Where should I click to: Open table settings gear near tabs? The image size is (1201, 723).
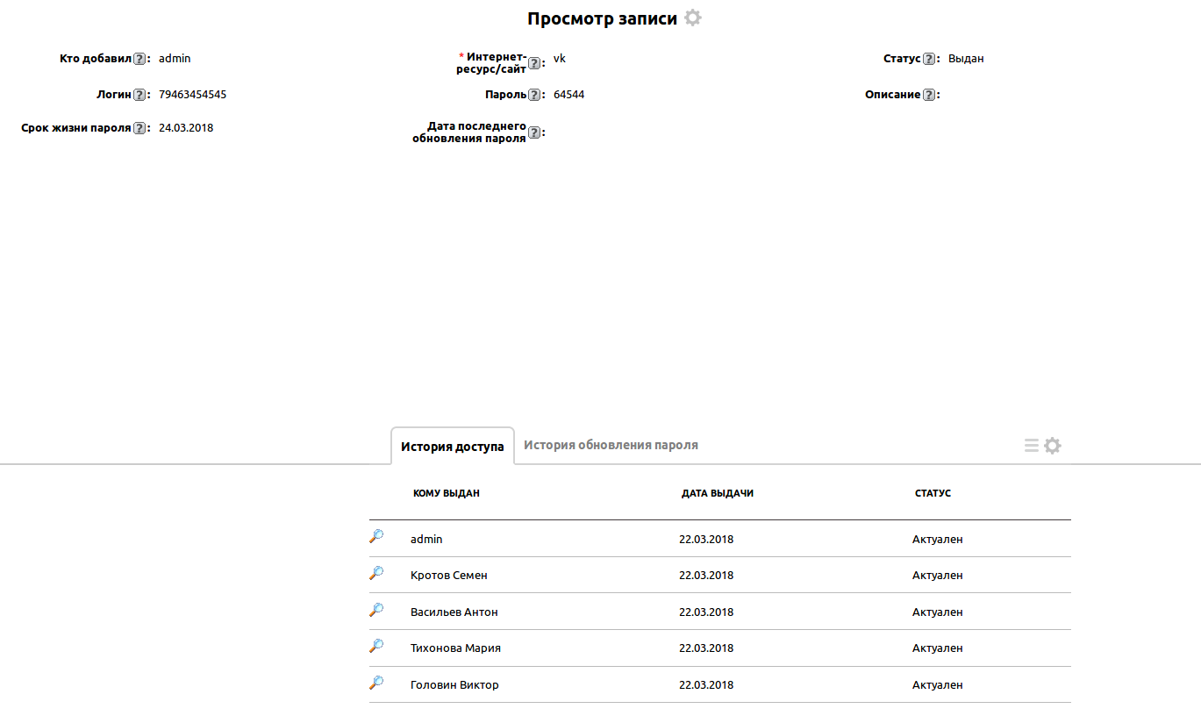[1053, 446]
